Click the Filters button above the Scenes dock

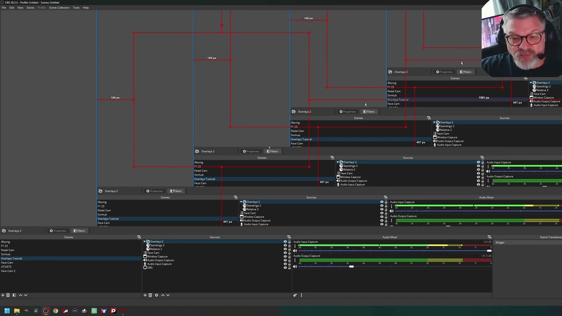[79, 231]
